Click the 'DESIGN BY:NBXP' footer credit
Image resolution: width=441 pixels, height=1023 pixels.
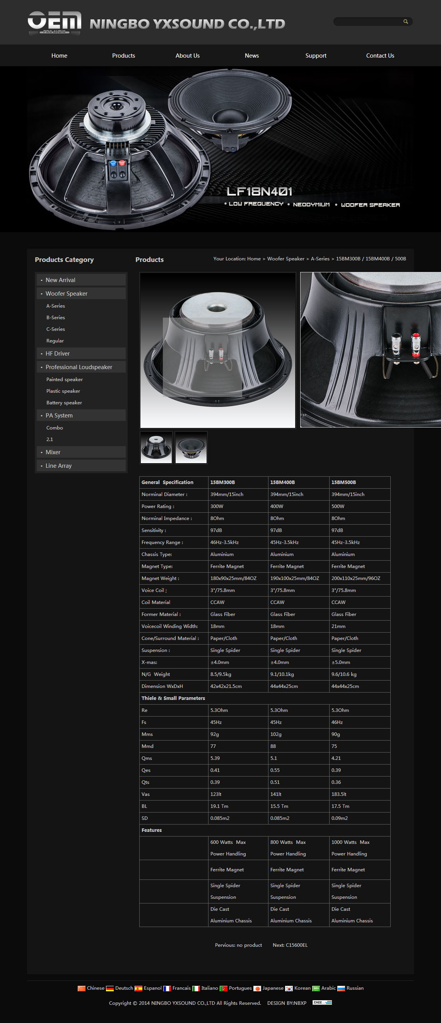[287, 1003]
